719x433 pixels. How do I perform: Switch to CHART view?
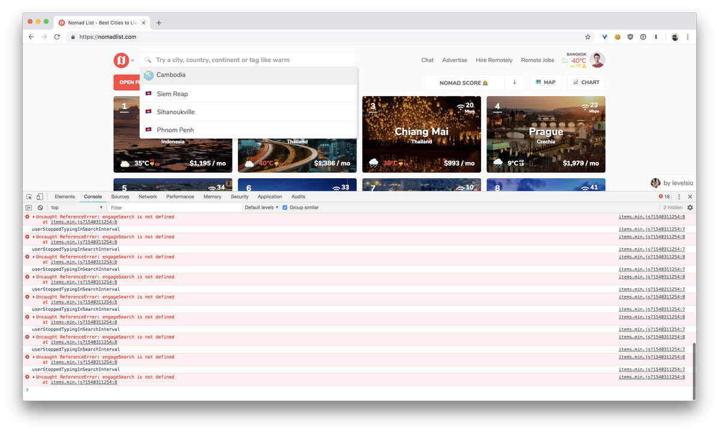(586, 83)
